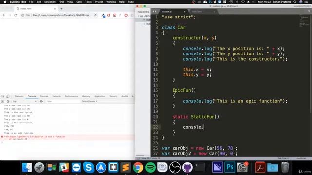
Task: Open Finder from the dock
Action: click(x=27, y=167)
